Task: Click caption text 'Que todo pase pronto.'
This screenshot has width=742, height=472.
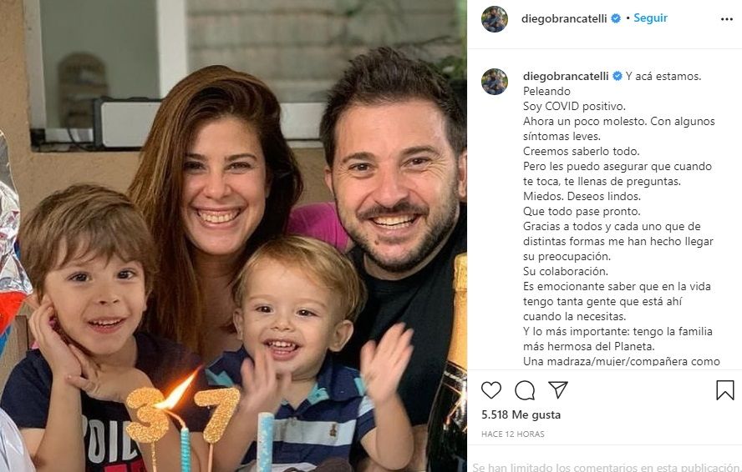Action: click(x=582, y=211)
